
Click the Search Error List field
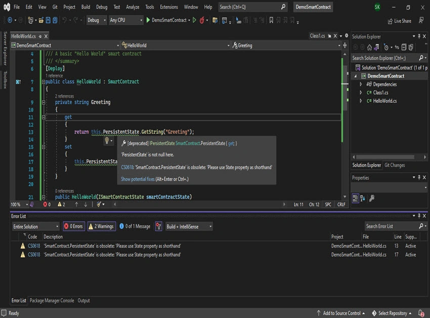(x=392, y=226)
